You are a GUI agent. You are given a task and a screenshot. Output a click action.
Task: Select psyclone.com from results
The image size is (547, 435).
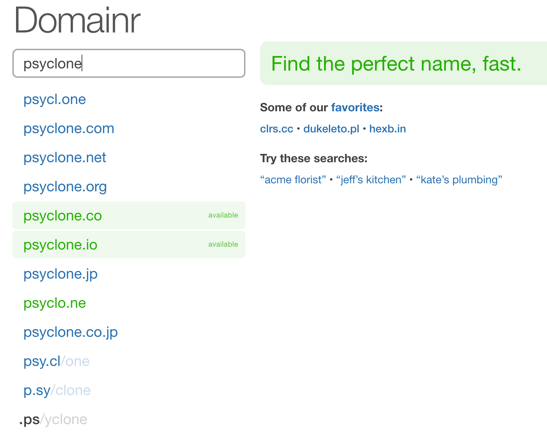coord(69,128)
